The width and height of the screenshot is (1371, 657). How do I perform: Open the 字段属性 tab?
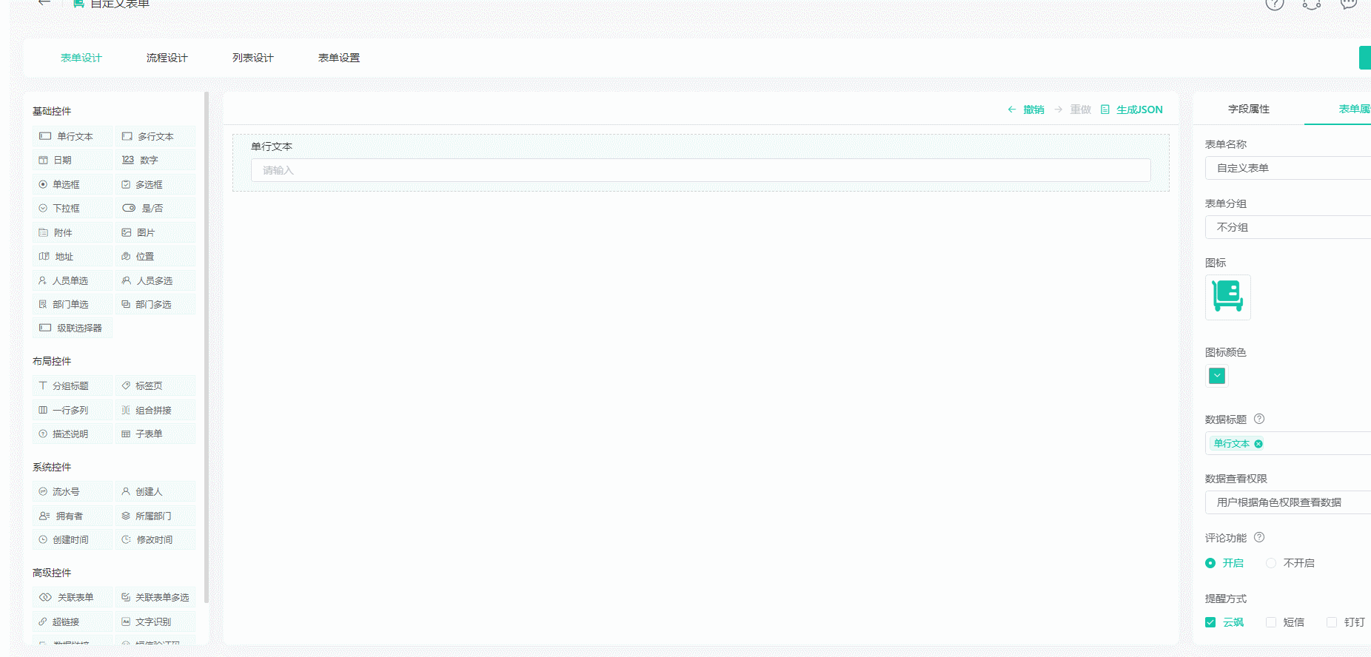pos(1249,109)
